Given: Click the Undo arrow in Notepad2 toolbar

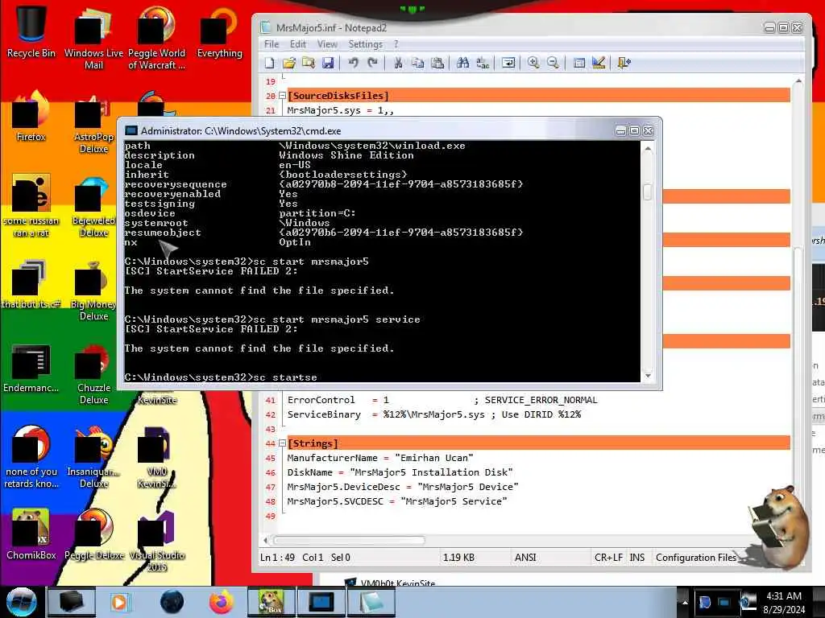Looking at the screenshot, I should click(353, 63).
